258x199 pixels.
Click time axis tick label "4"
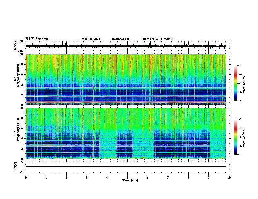click(107, 178)
